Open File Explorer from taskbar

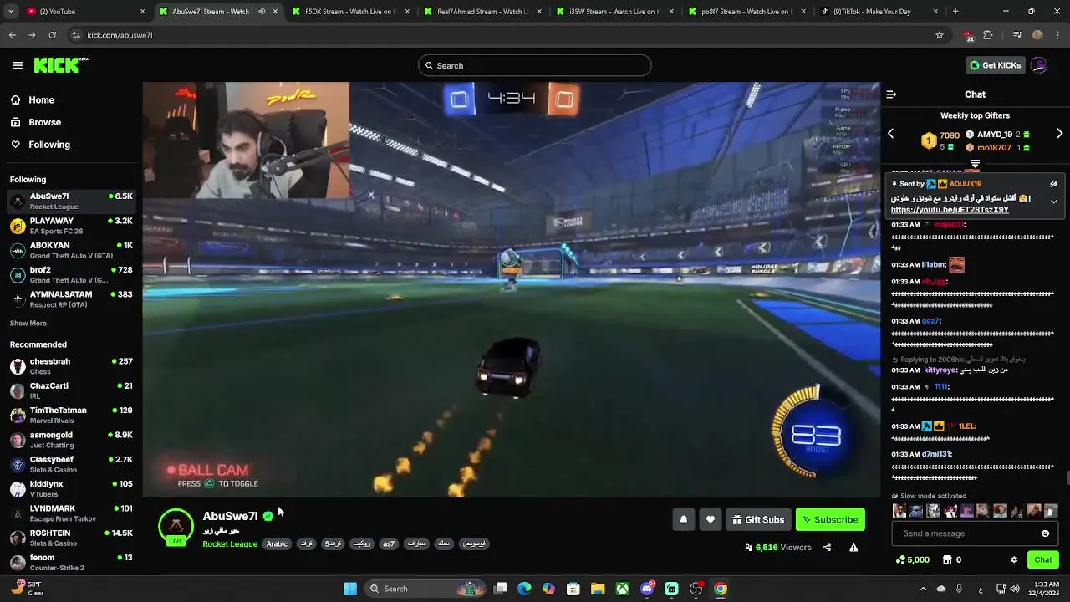598,589
